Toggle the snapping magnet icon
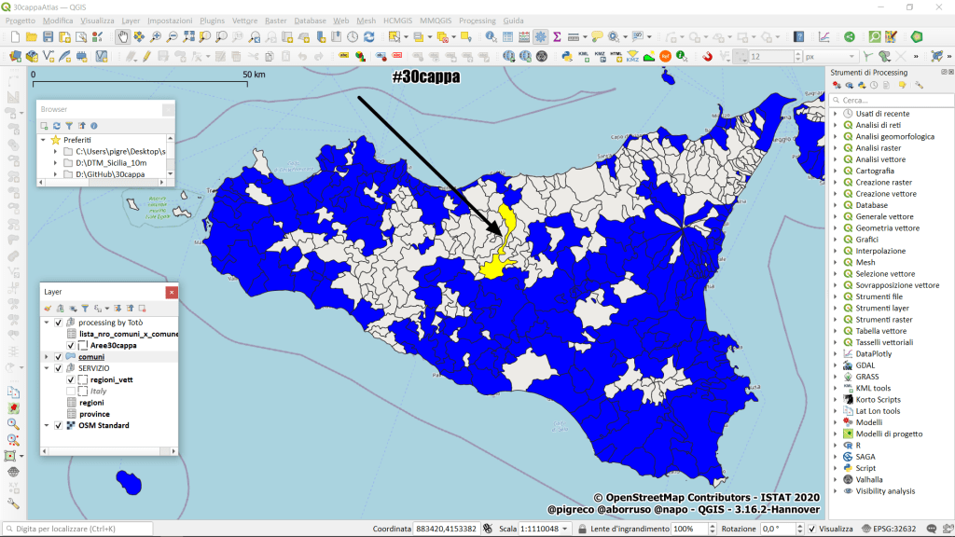The width and height of the screenshot is (955, 537). (x=707, y=56)
